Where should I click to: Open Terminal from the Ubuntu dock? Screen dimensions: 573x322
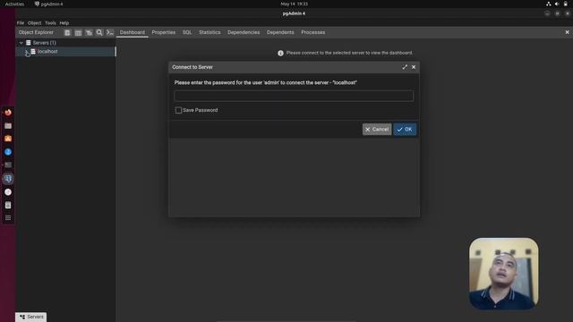tap(8, 165)
